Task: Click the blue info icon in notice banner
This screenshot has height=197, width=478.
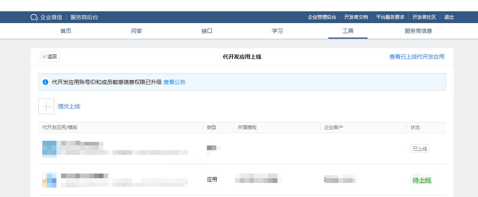Action: (45, 82)
